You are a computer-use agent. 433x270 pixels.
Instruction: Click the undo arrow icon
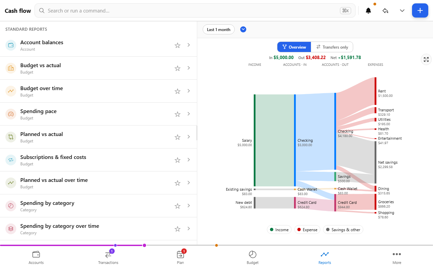(385, 10)
